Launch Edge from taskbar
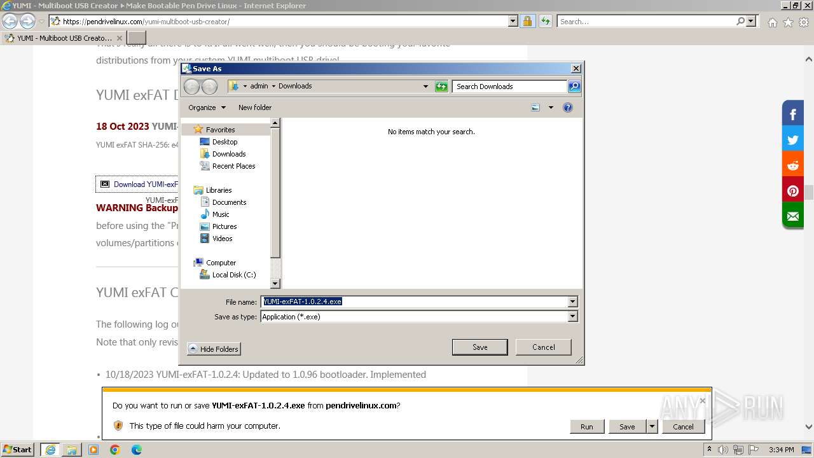Image resolution: width=814 pixels, height=458 pixels. pyautogui.click(x=137, y=450)
